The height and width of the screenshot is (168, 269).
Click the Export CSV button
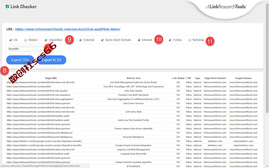tap(20, 60)
